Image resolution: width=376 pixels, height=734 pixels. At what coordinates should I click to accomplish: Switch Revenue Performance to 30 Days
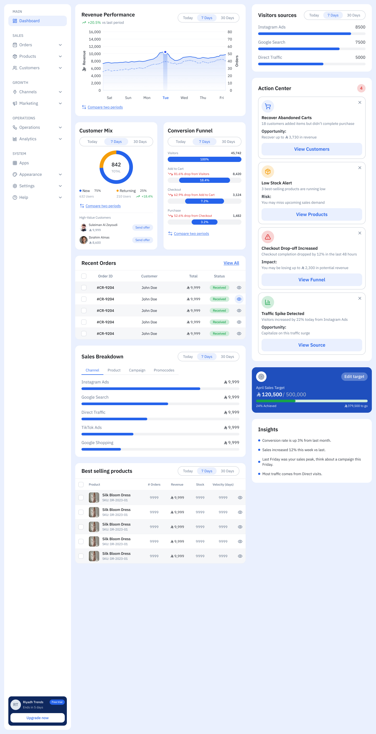click(x=227, y=18)
